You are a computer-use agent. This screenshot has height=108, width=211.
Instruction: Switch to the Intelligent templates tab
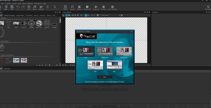pos(9,15)
